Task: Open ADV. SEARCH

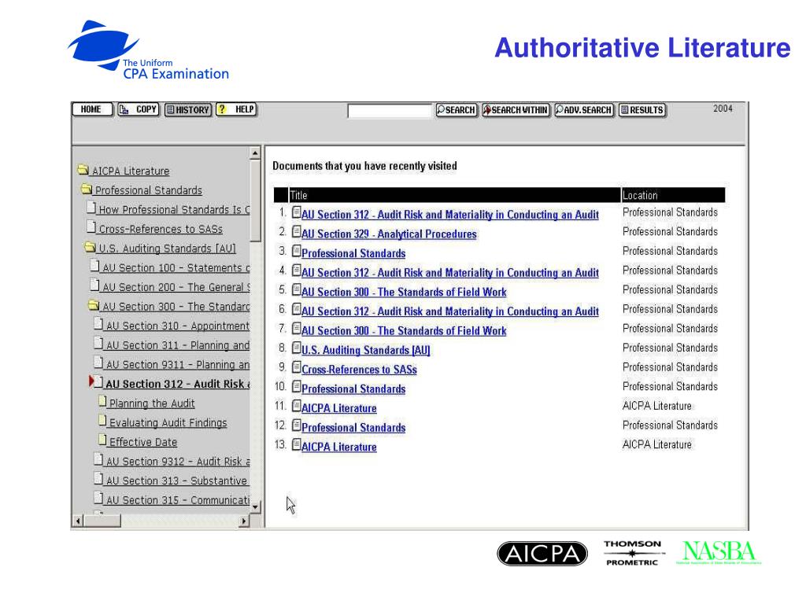Action: click(585, 110)
